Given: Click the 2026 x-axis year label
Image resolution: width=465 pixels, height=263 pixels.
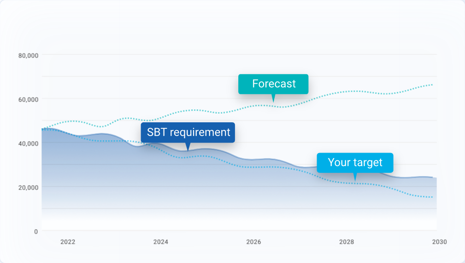Looking at the screenshot, I should pyautogui.click(x=254, y=242).
